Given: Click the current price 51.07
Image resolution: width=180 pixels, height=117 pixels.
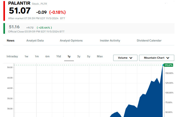Looking at the screenshot, I should coord(20,11).
